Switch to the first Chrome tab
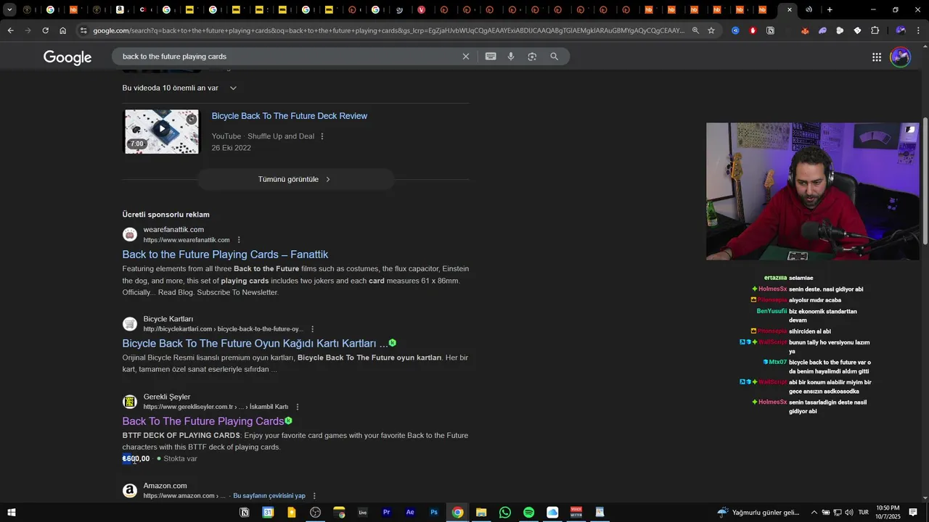The width and height of the screenshot is (929, 522). point(27,9)
